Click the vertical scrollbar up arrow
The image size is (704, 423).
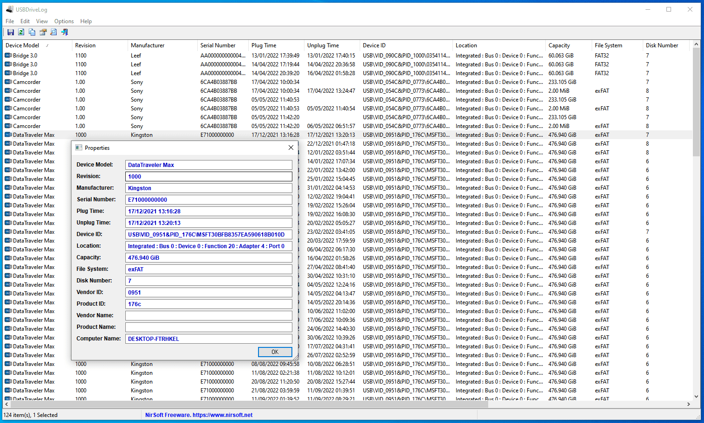[696, 45]
